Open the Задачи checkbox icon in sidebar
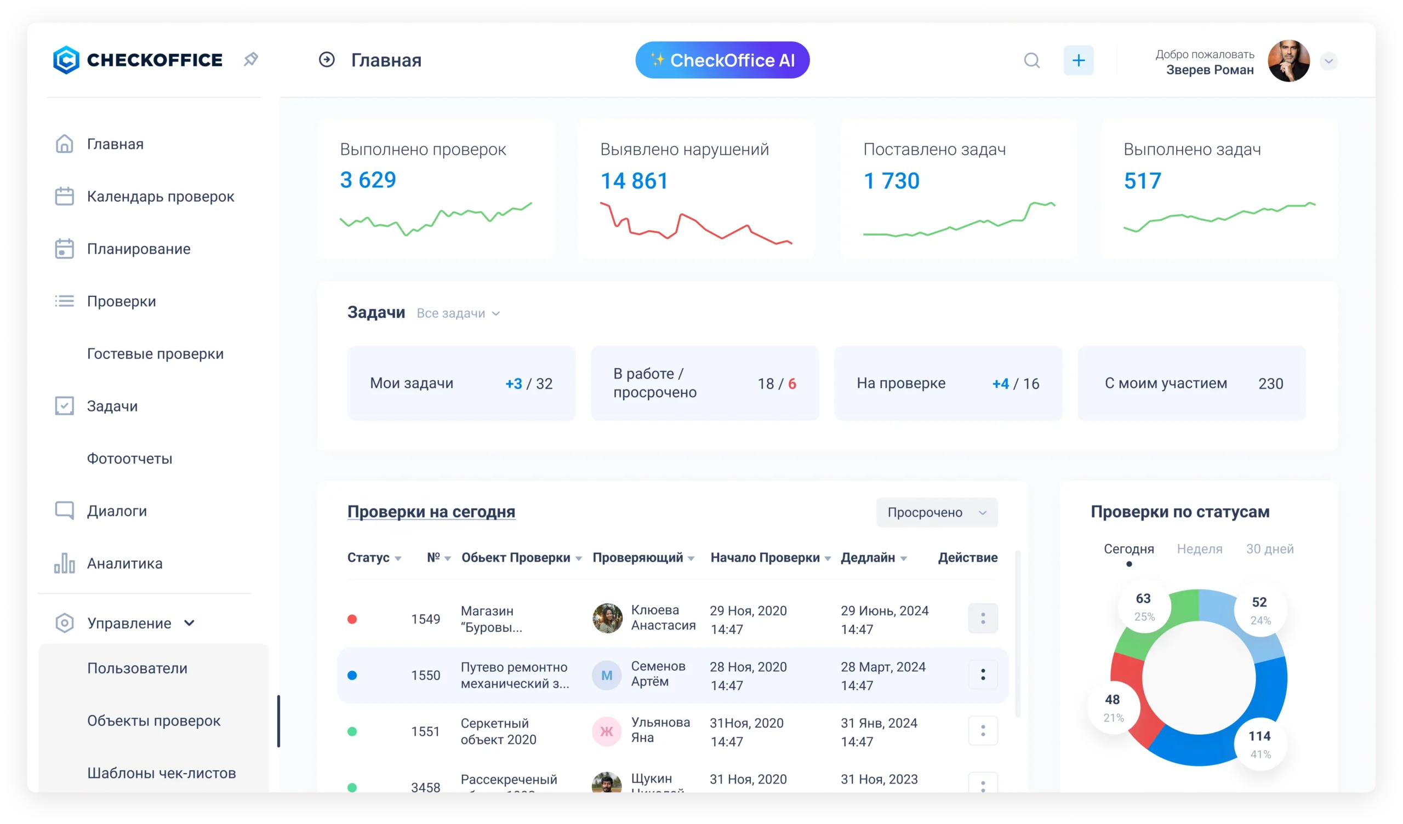 pos(65,405)
